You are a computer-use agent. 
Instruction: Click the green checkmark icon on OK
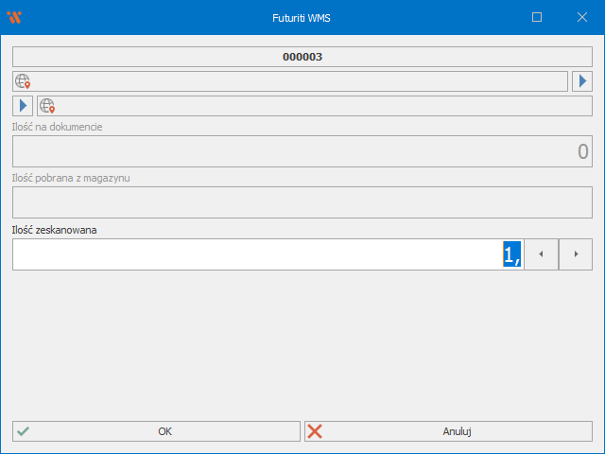[x=24, y=431]
